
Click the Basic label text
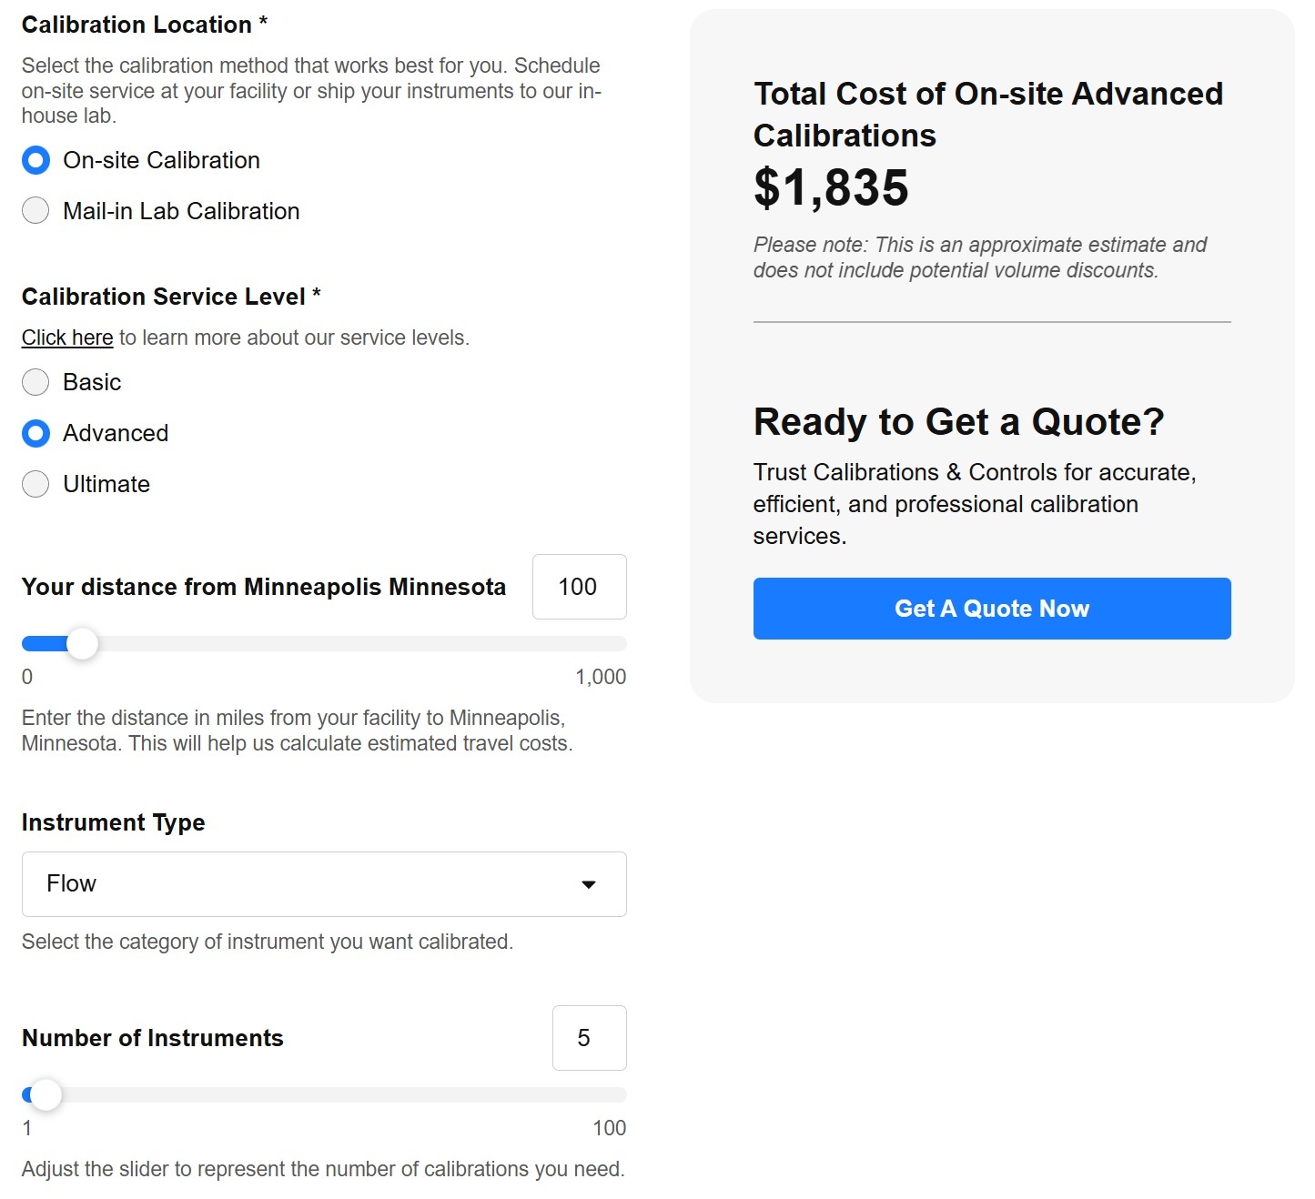[92, 382]
